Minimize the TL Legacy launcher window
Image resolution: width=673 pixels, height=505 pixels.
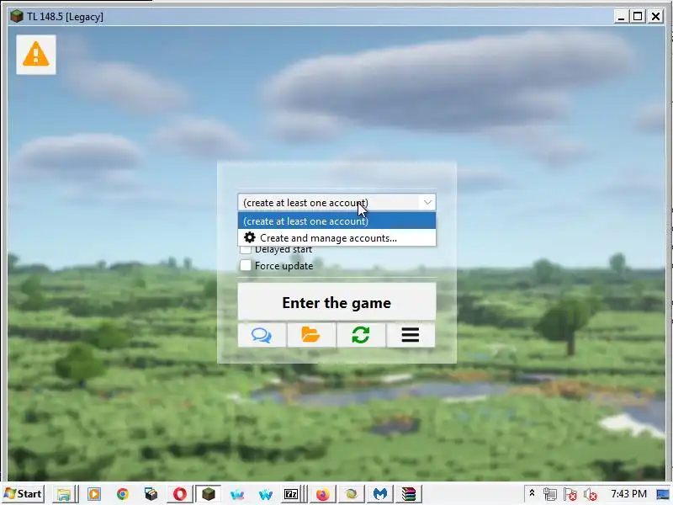click(x=621, y=17)
